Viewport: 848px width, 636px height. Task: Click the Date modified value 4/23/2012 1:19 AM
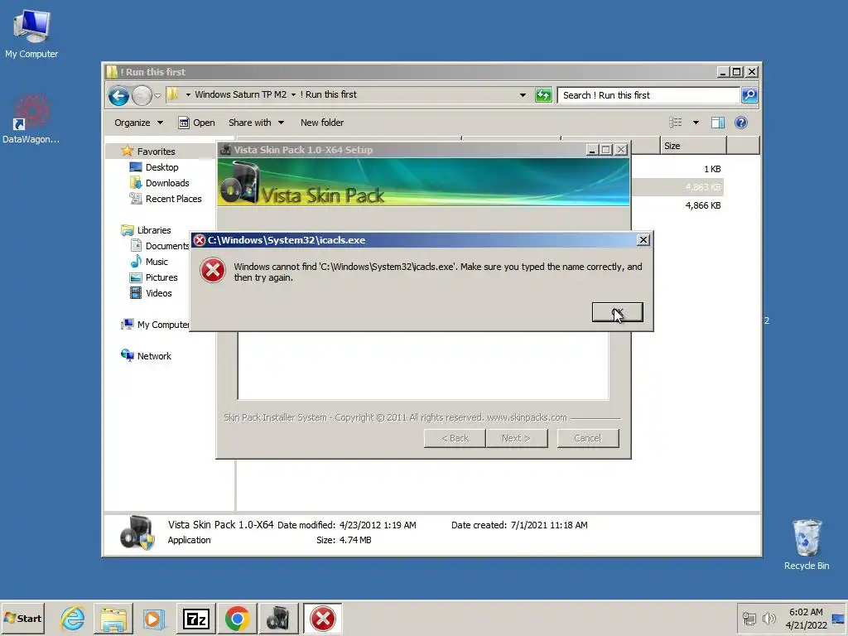point(378,525)
